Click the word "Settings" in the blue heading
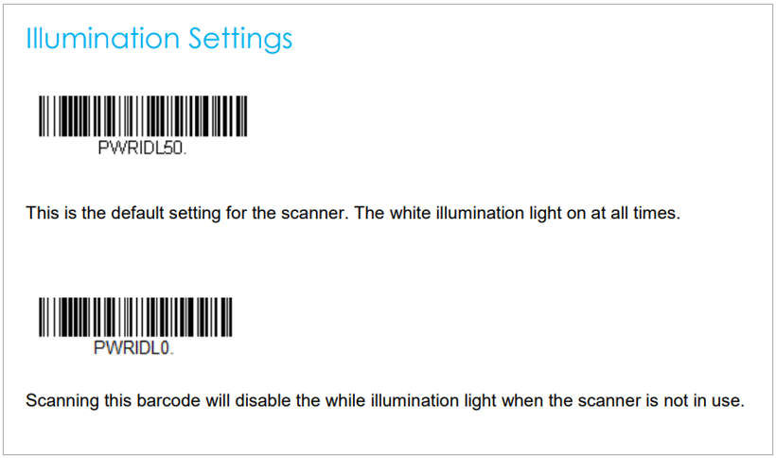The width and height of the screenshot is (776, 458). (x=240, y=40)
